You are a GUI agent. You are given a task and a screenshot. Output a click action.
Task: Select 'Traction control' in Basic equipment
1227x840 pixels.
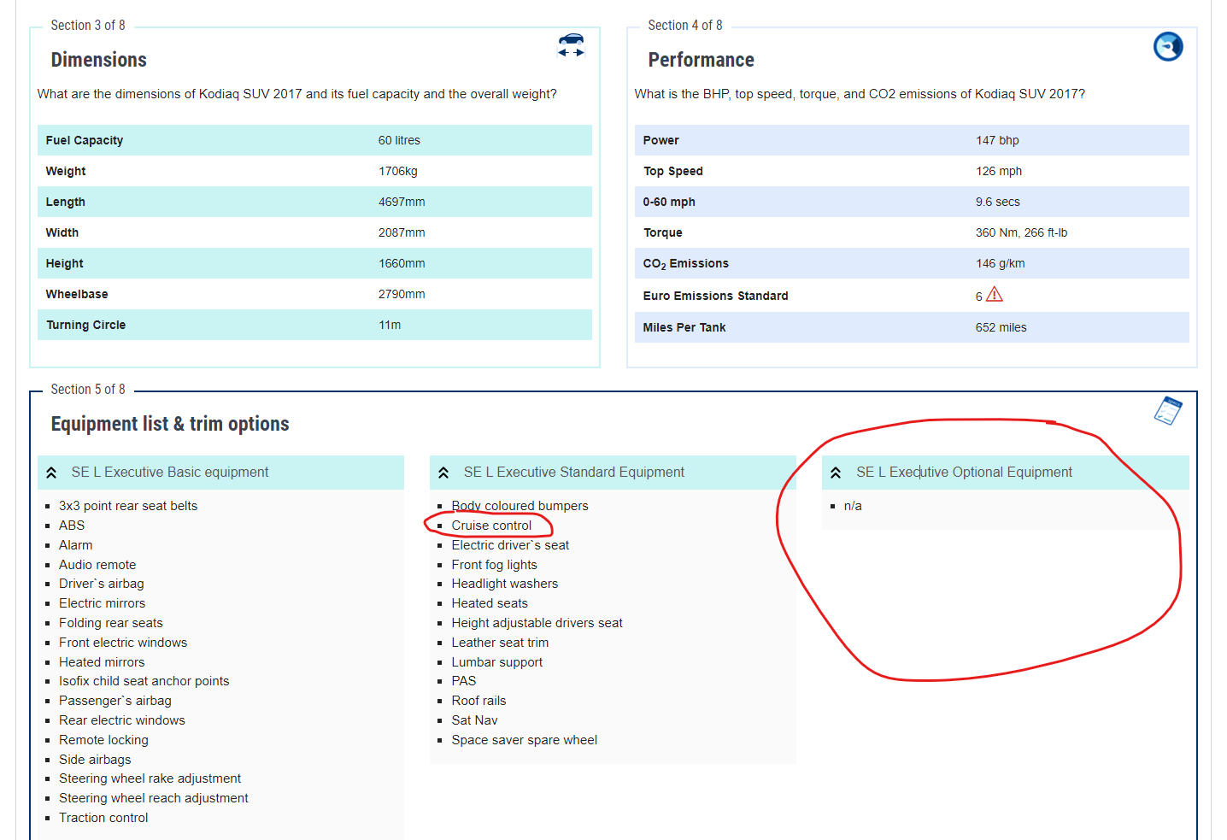click(x=103, y=818)
